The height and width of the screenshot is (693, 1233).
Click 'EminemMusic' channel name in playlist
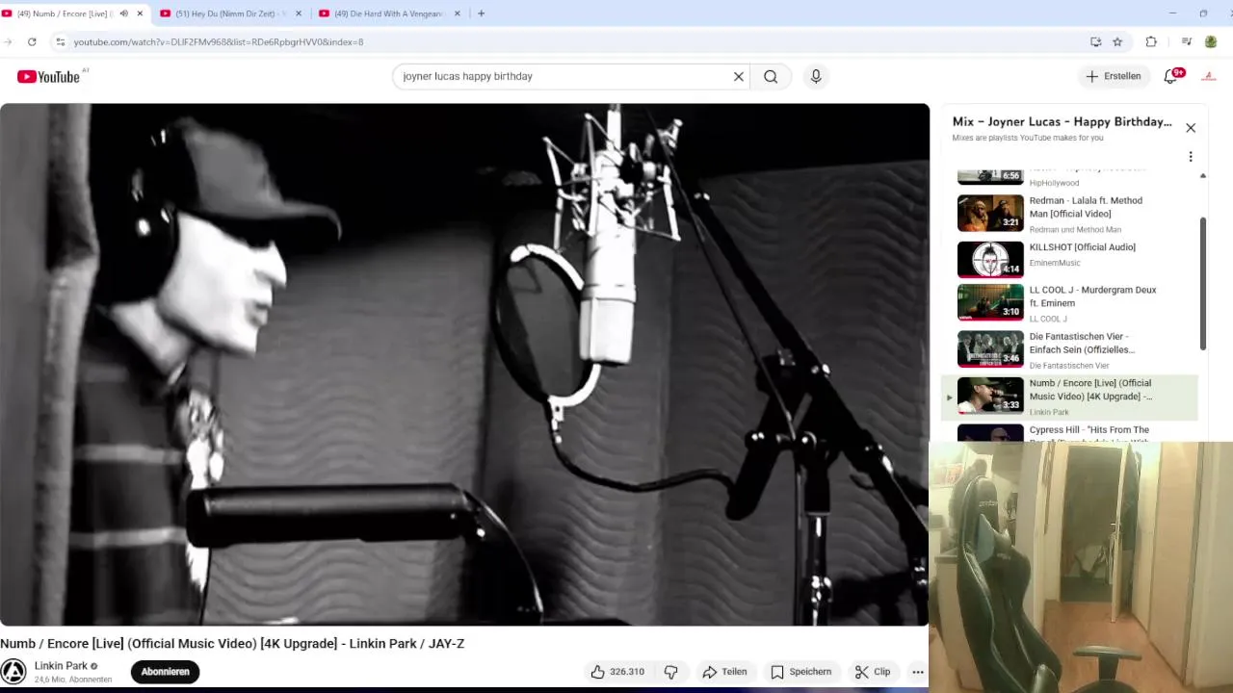tap(1055, 263)
